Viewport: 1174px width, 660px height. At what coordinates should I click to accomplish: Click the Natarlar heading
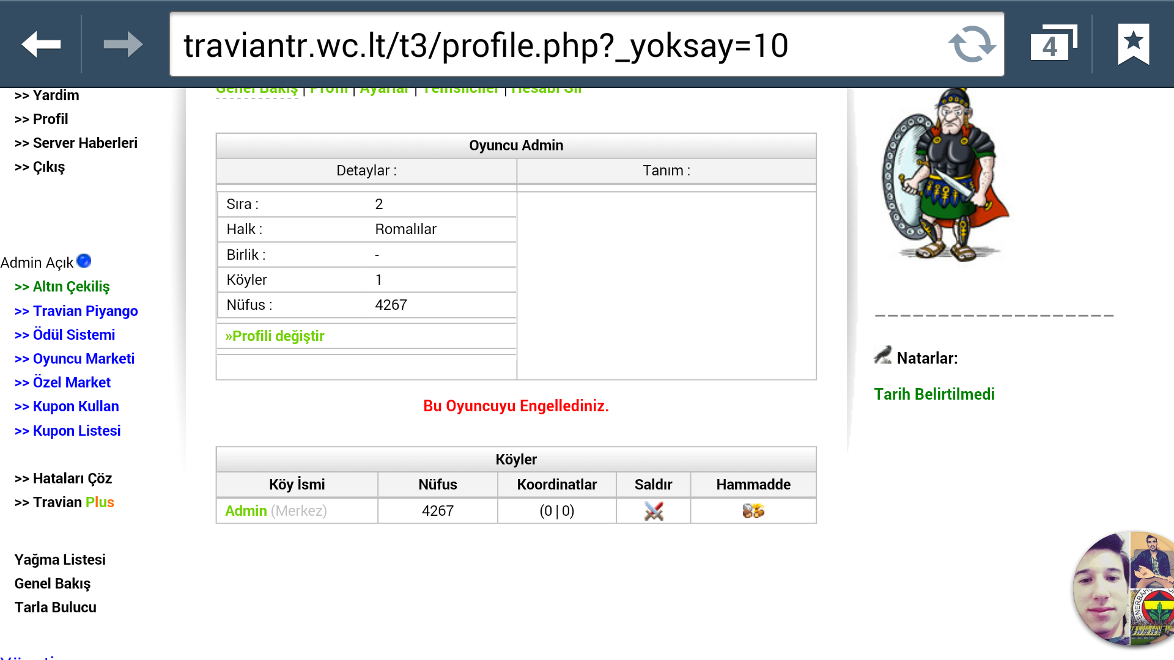click(928, 358)
